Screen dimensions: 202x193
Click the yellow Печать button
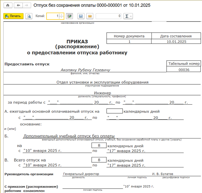tap(13, 16)
